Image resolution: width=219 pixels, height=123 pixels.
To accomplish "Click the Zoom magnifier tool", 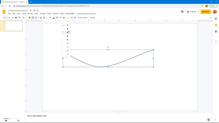I will point(24,18).
